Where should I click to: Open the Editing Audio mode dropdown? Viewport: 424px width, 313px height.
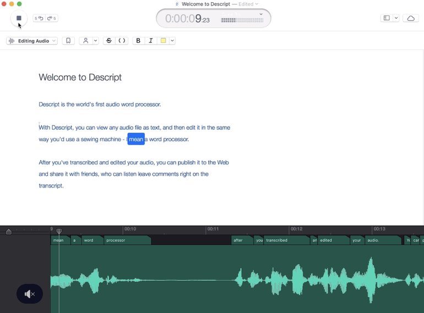(x=31, y=41)
